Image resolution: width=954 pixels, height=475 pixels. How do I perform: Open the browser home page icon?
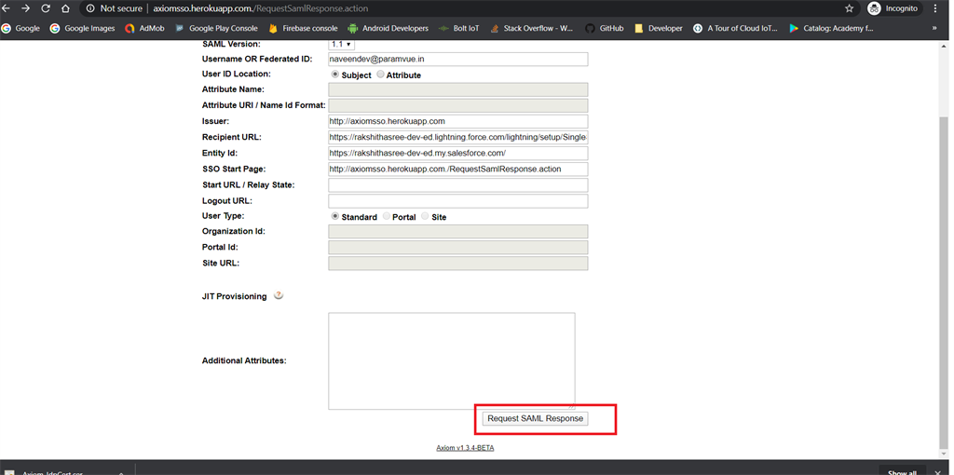[x=65, y=8]
